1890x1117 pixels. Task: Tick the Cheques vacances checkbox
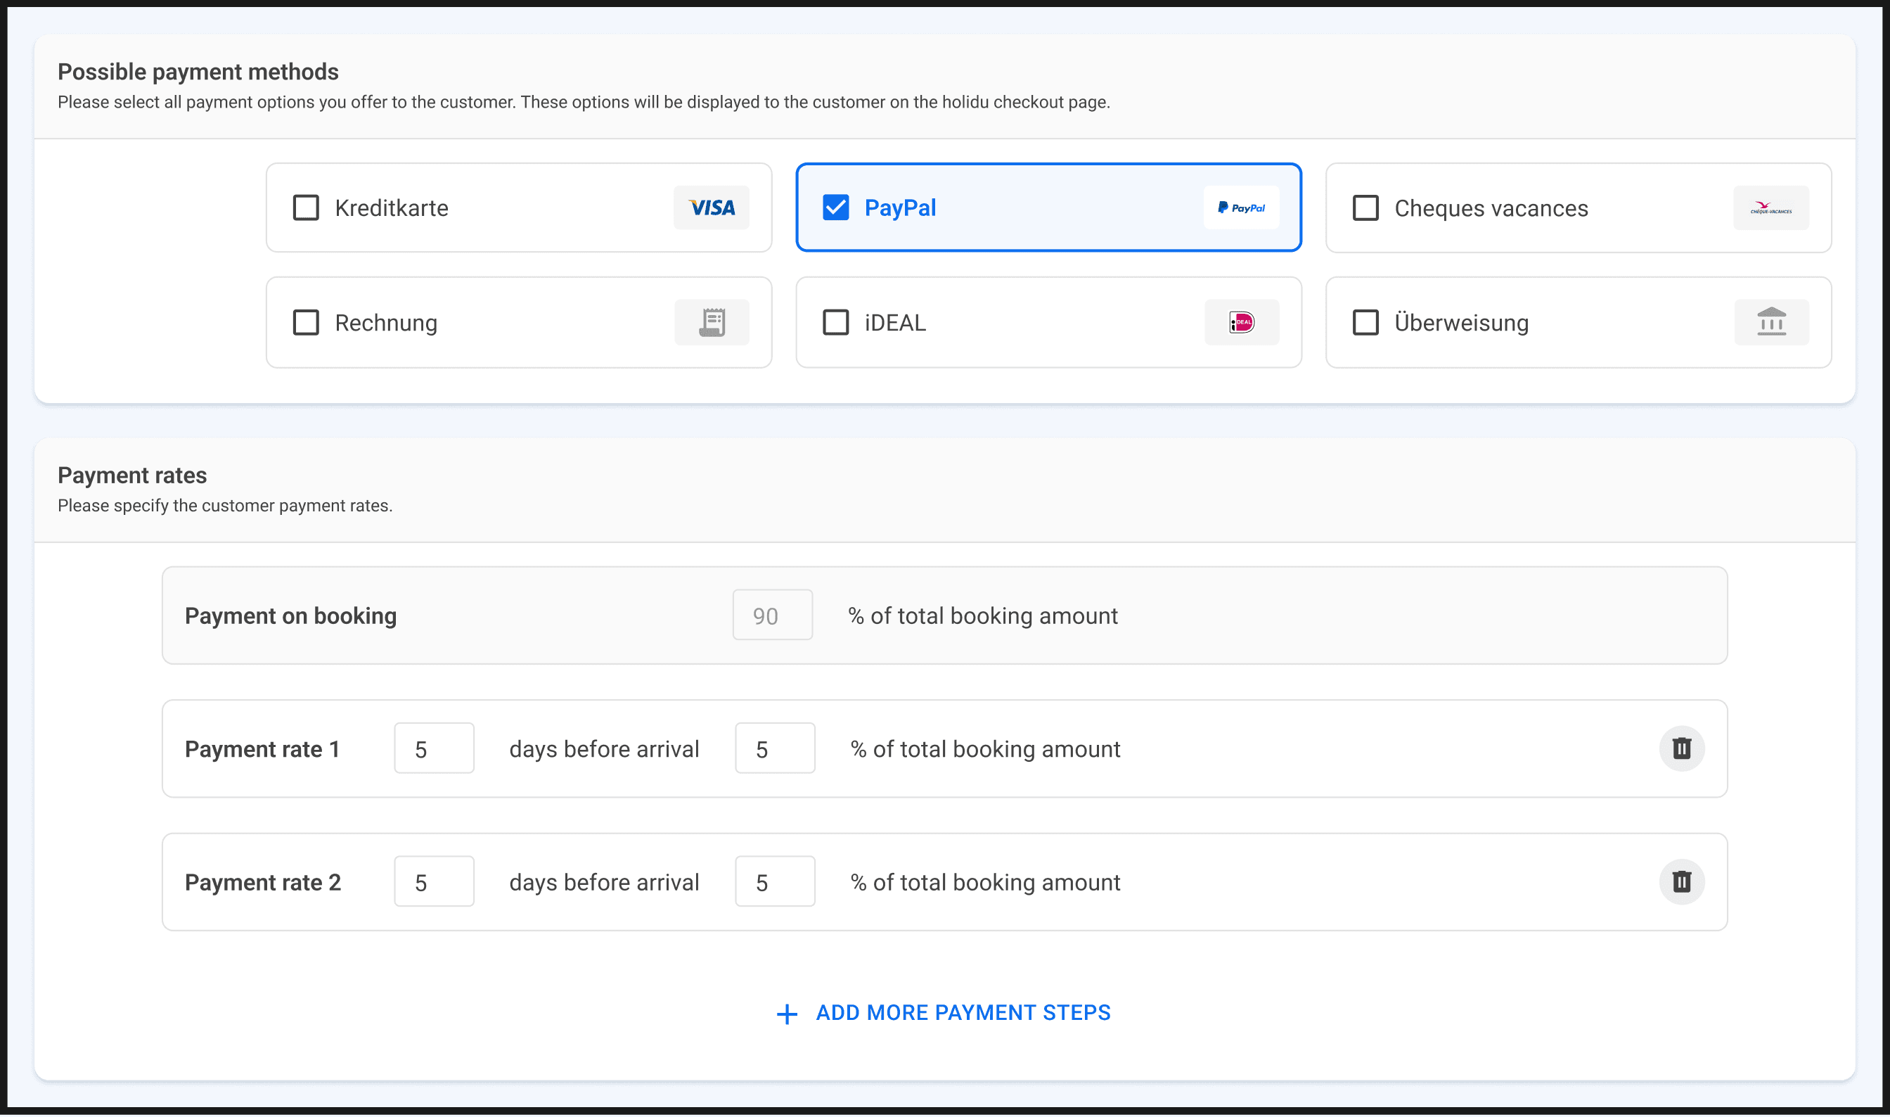click(1365, 208)
